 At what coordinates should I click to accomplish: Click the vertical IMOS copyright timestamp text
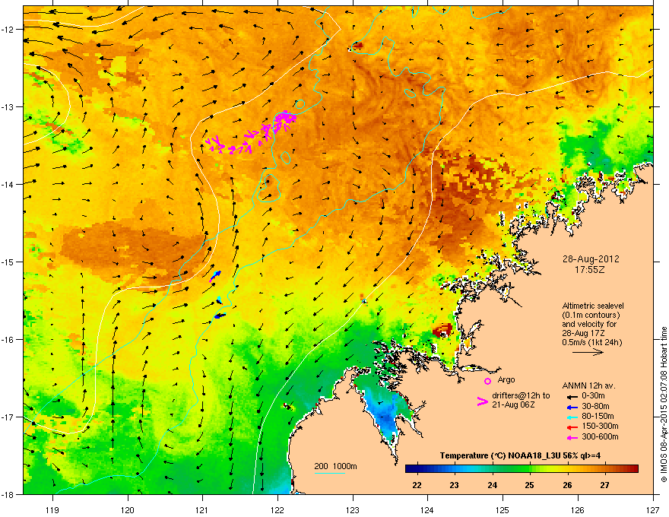664,404
